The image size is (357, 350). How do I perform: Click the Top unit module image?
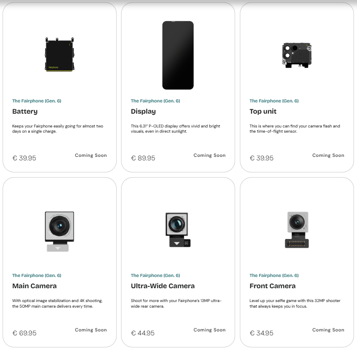tap(296, 55)
